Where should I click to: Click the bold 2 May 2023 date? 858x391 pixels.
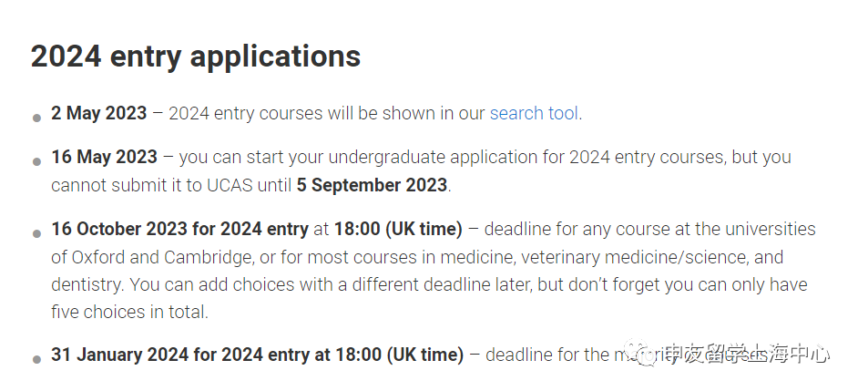[98, 114]
